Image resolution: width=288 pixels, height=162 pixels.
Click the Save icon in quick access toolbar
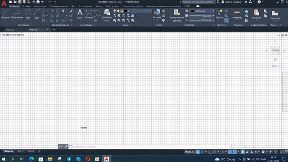[x=20, y=2]
